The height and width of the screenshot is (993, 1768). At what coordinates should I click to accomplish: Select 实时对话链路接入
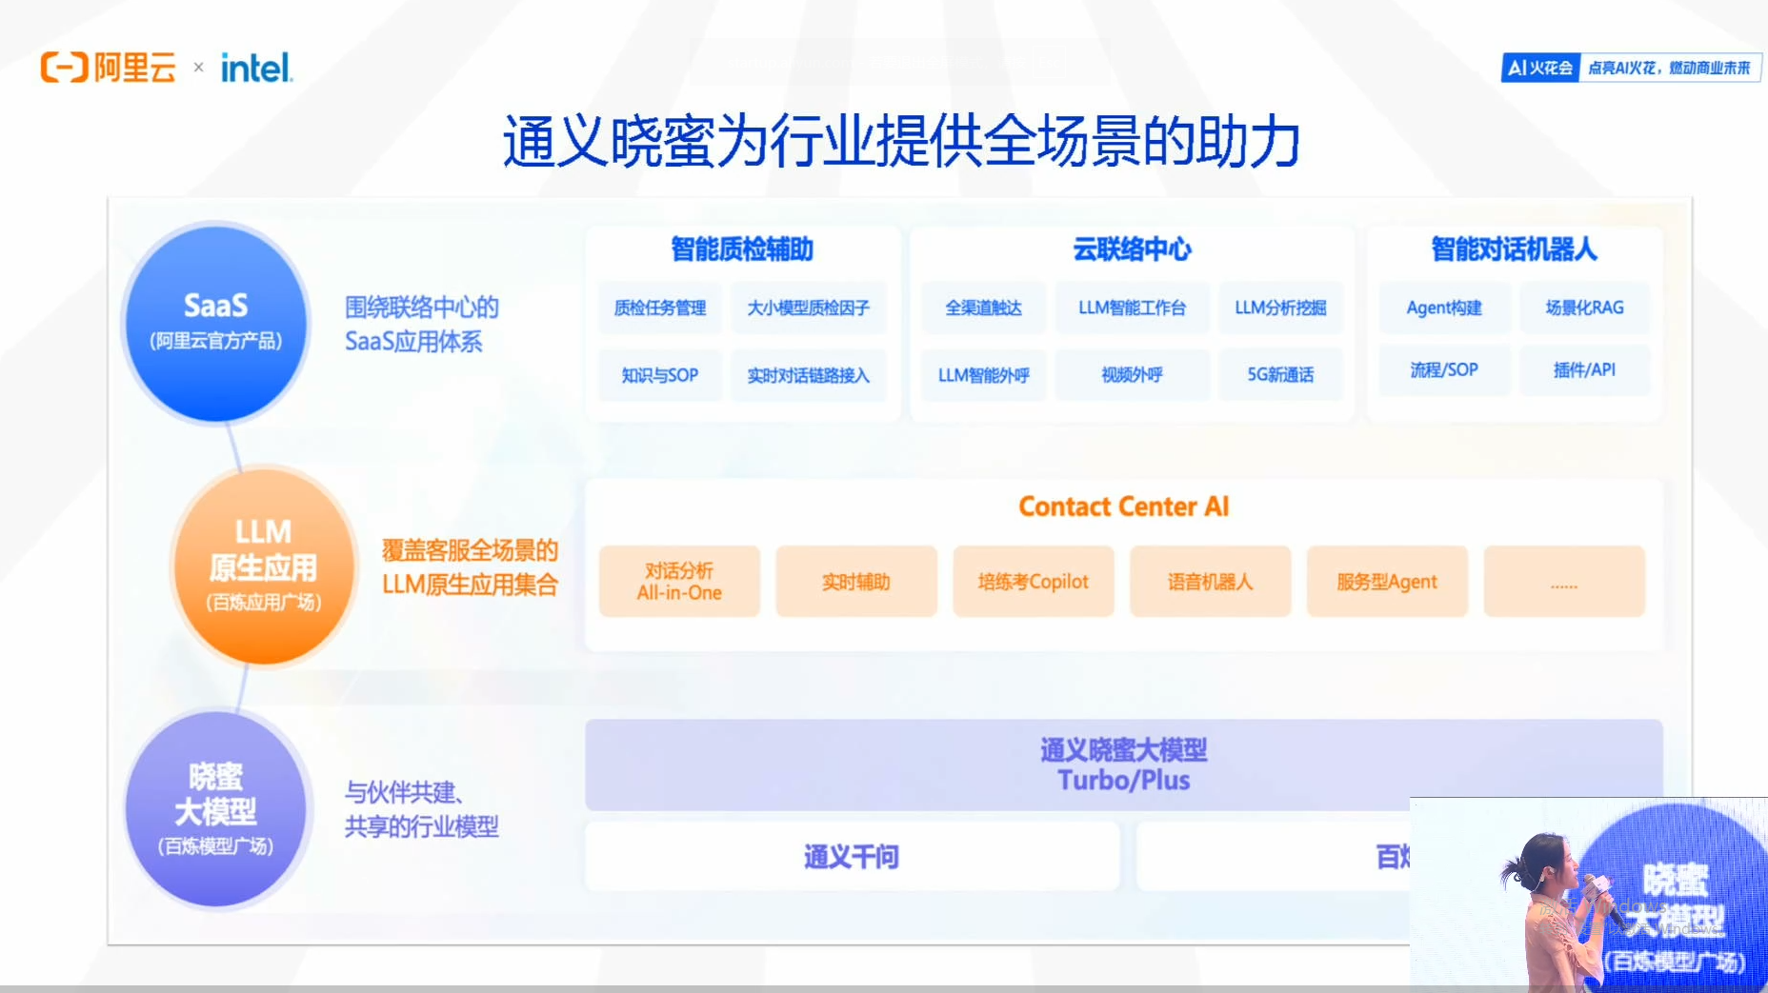click(x=809, y=375)
